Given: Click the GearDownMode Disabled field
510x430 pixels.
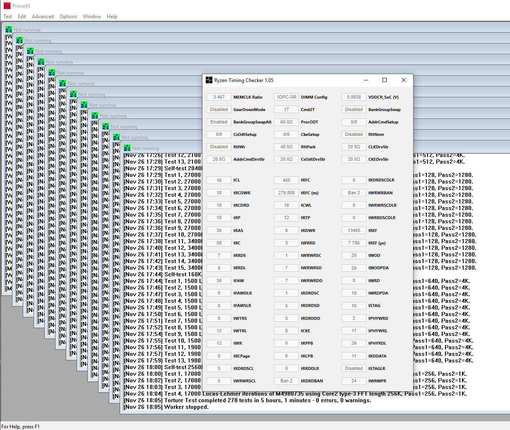Looking at the screenshot, I should tap(219, 109).
